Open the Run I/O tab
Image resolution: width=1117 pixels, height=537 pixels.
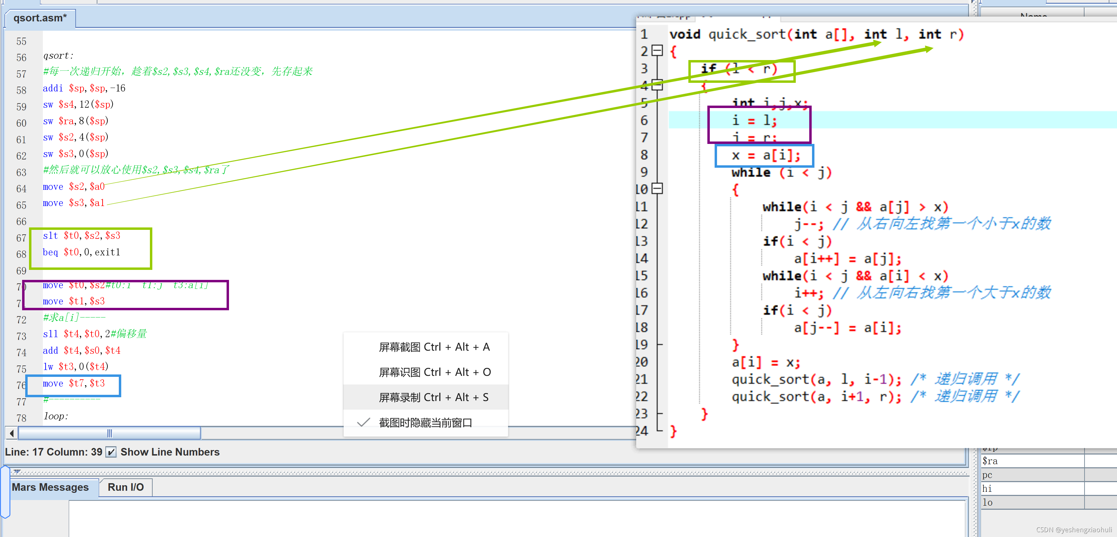126,487
